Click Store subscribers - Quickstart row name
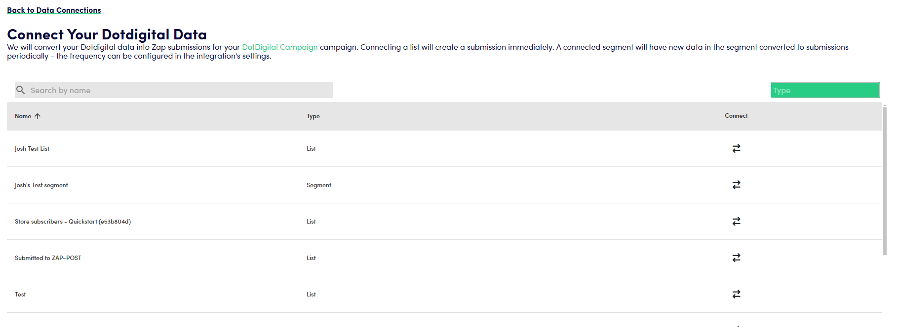Screen dimensions: 899x327 click(x=73, y=222)
